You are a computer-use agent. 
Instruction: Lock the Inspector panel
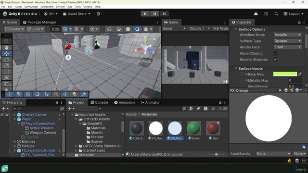tap(299, 22)
